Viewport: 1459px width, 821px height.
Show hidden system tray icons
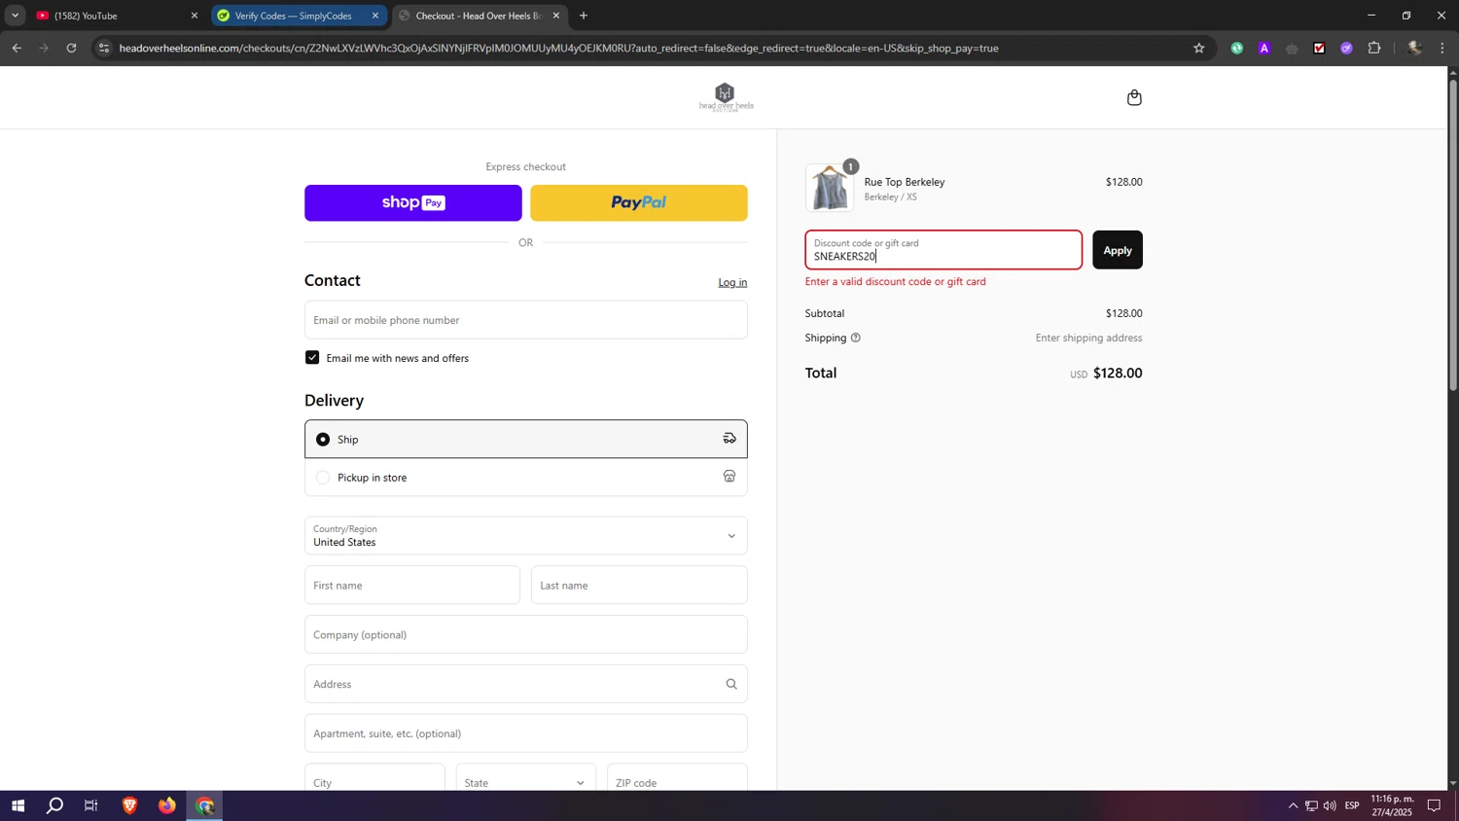pyautogui.click(x=1293, y=805)
